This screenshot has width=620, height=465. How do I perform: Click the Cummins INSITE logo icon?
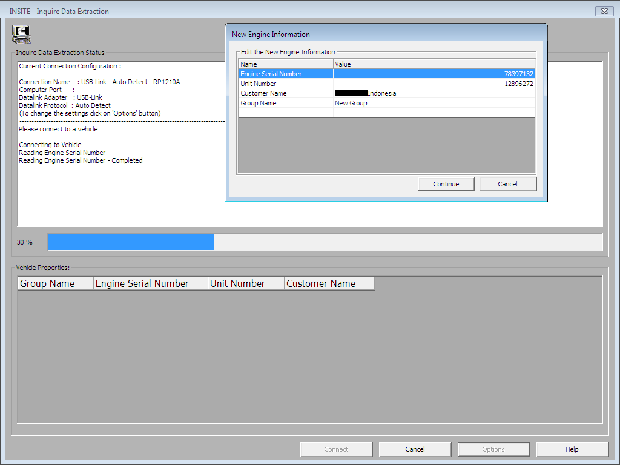[21, 35]
